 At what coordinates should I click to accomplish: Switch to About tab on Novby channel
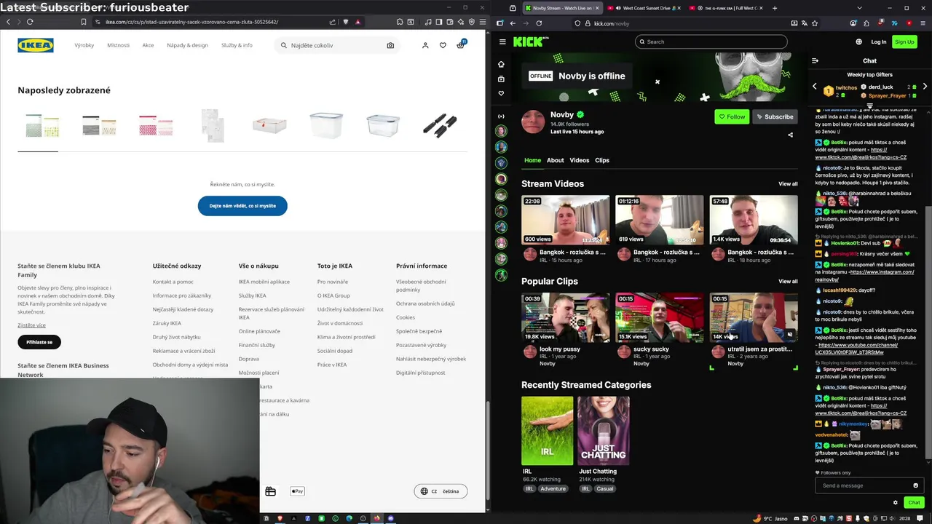click(556, 160)
